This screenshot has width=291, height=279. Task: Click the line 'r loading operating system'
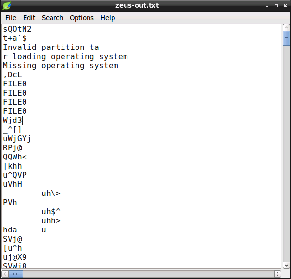tap(65, 57)
